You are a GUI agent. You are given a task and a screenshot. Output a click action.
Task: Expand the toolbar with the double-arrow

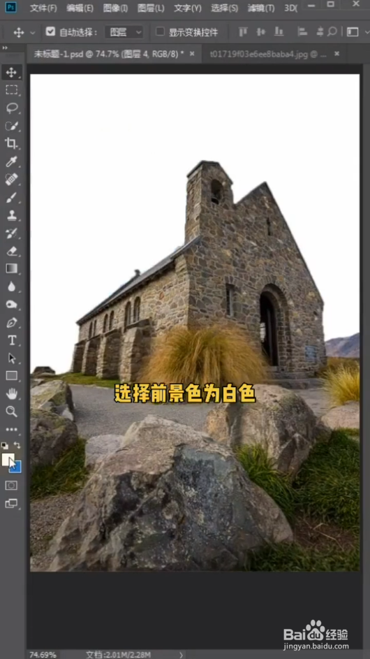5,48
